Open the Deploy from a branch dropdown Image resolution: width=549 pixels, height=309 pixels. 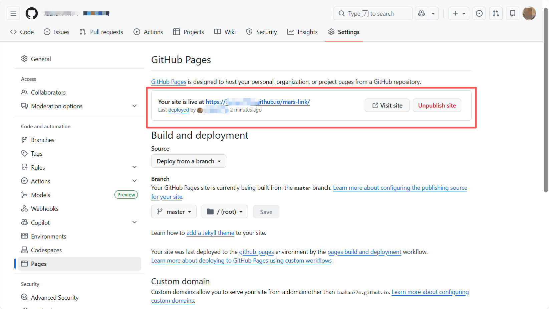pos(189,161)
